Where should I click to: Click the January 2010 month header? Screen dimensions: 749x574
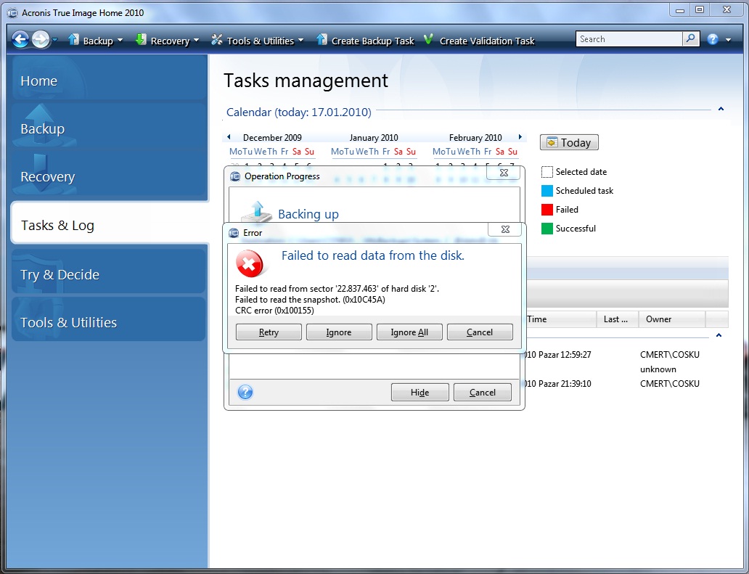click(x=374, y=138)
